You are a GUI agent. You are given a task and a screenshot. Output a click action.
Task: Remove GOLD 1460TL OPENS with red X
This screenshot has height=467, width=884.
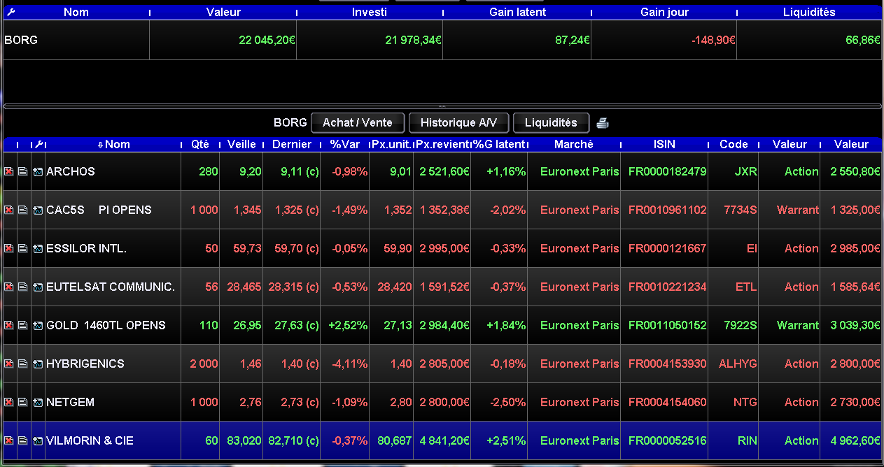tap(9, 325)
